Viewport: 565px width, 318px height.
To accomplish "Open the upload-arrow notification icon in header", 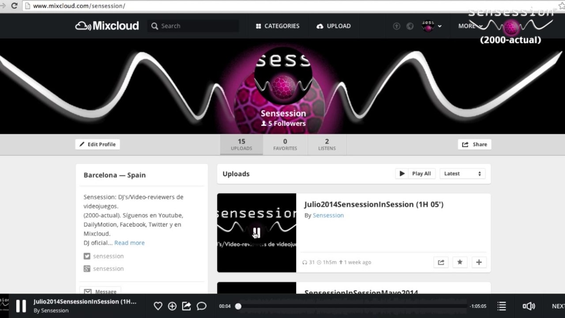I will click(396, 26).
